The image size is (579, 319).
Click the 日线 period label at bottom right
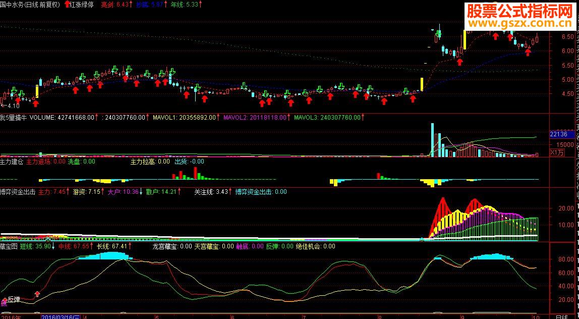click(562, 317)
